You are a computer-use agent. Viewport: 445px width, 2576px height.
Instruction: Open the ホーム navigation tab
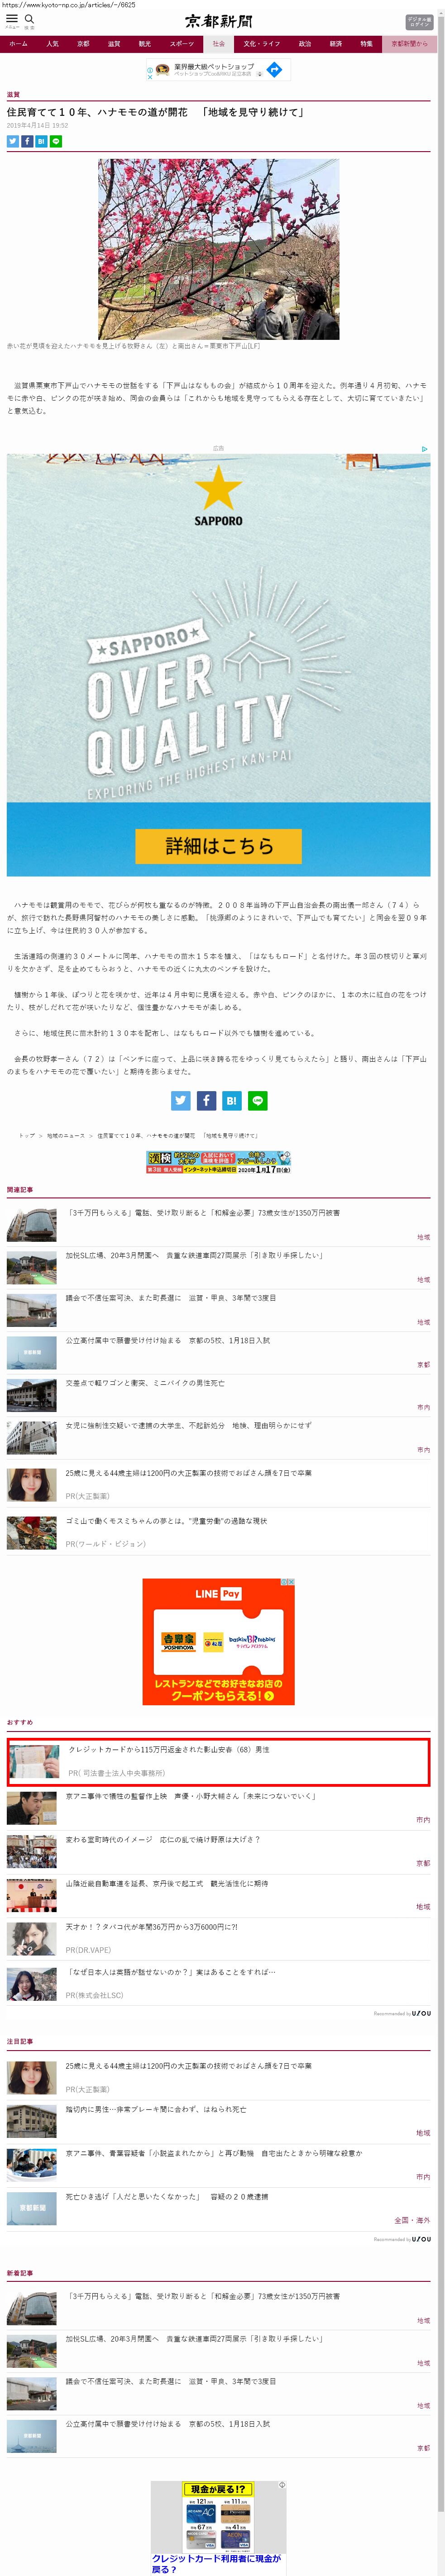[18, 44]
